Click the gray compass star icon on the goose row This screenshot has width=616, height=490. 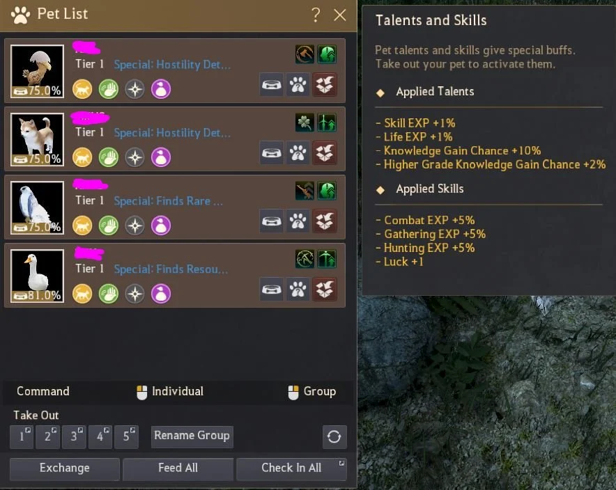pyautogui.click(x=134, y=294)
